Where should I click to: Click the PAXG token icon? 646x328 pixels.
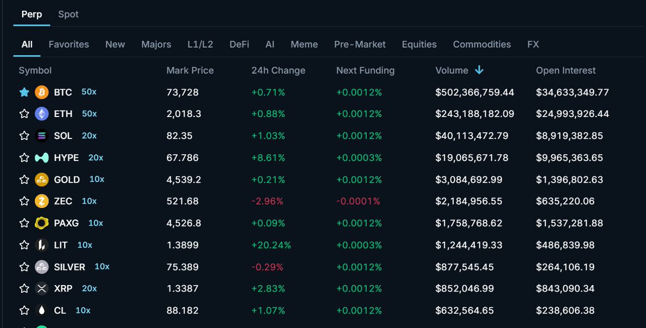tap(41, 223)
